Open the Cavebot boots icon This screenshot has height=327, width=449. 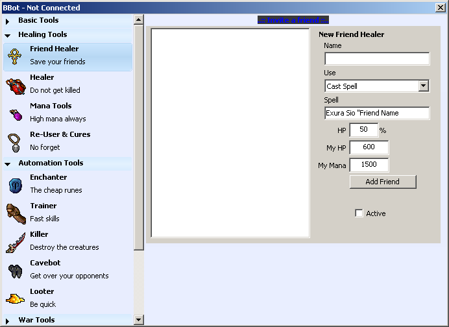(16, 271)
